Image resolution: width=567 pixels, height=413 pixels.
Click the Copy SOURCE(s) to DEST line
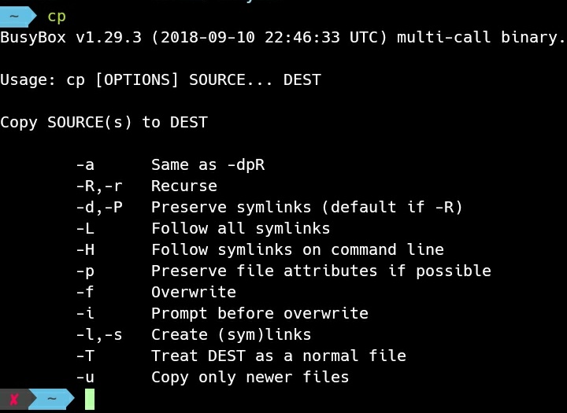[x=104, y=123]
